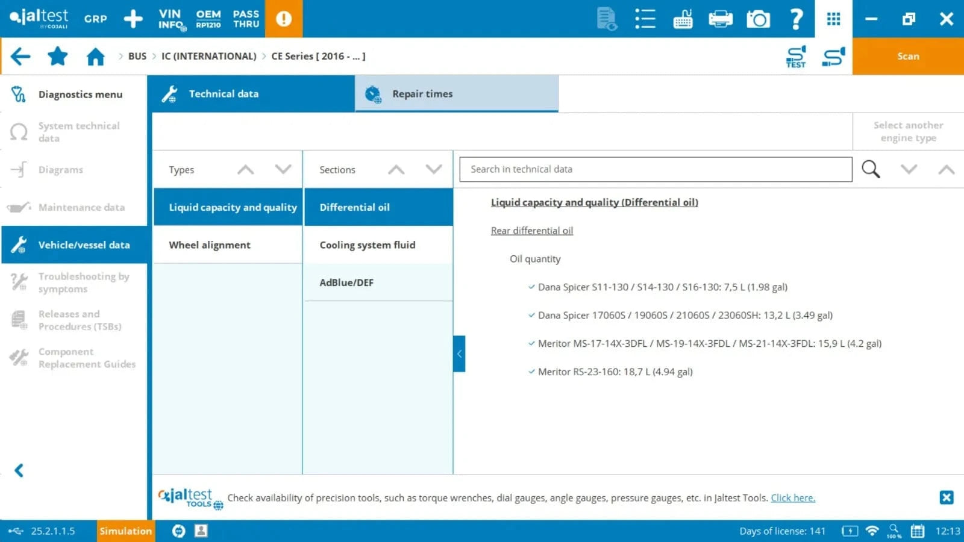Open favorites with the star icon
964x542 pixels.
(58, 56)
